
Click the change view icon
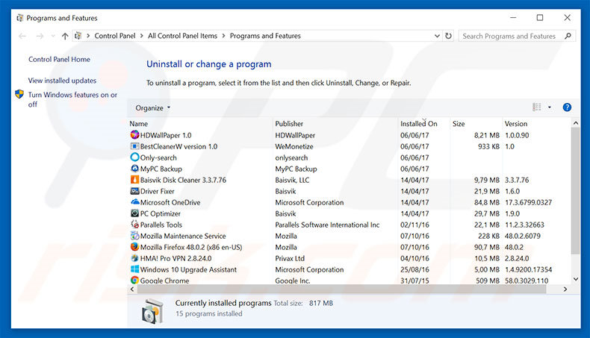point(537,107)
